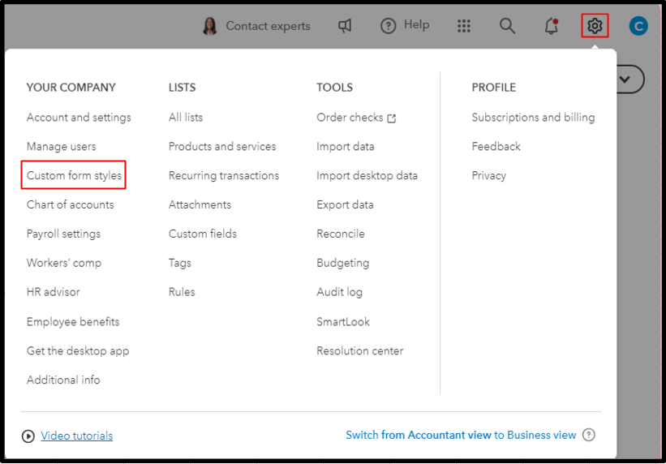Open Resolution center
This screenshot has width=666, height=464.
coord(359,351)
